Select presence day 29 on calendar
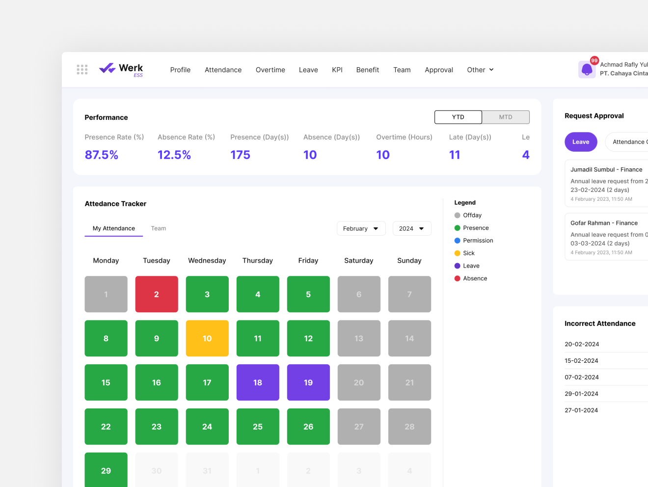 (x=106, y=470)
